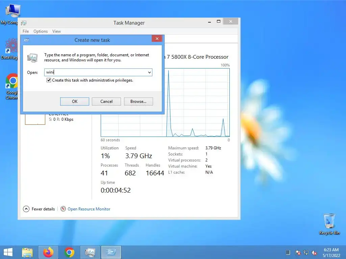Click Cancel in Create new task dialog

click(x=106, y=101)
